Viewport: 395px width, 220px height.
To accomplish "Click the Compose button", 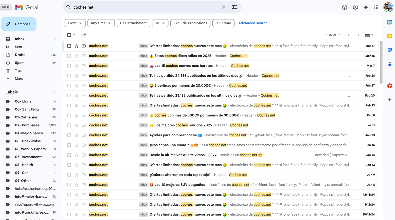I will 19,24.
